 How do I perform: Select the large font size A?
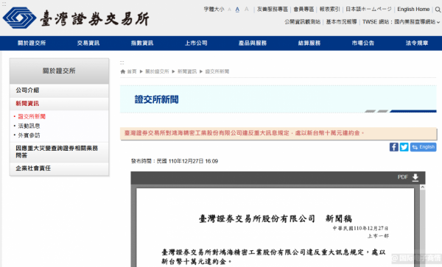click(x=246, y=10)
